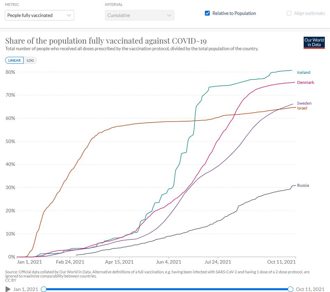
Task: Expand the Cumulative interval dropdown
Action: (139, 15)
